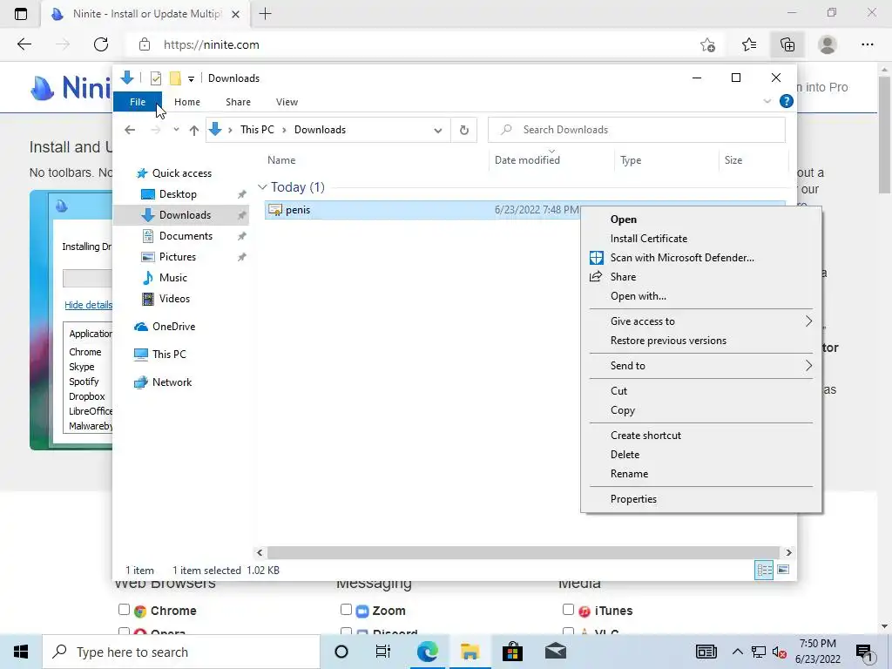Click the Edge tab actions menu icon
Viewport: 892px width, 669px height.
click(x=21, y=14)
